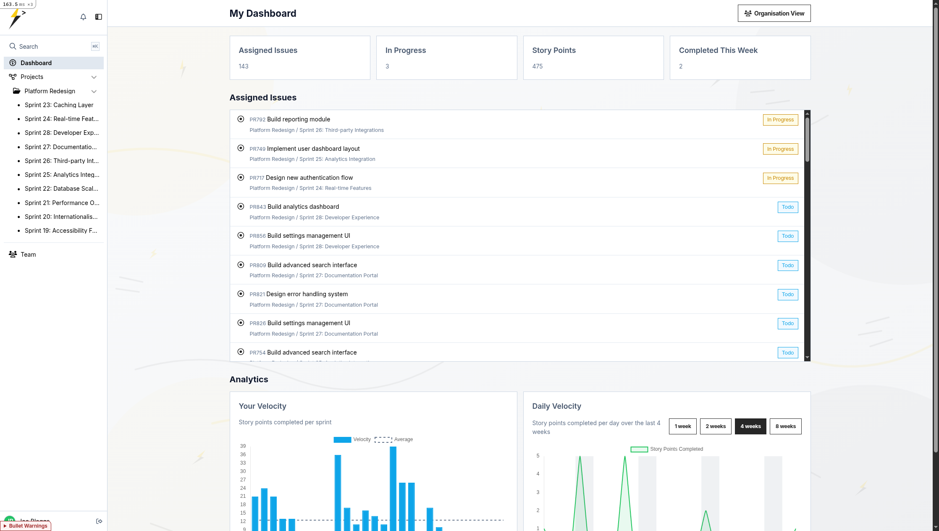Viewport: 939px width, 531px height.
Task: Open Sprint 23: Caching Layer
Action: (59, 105)
